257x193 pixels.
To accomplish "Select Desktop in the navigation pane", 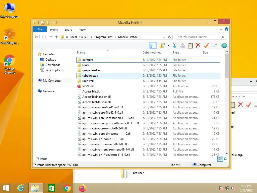I will (51, 60).
